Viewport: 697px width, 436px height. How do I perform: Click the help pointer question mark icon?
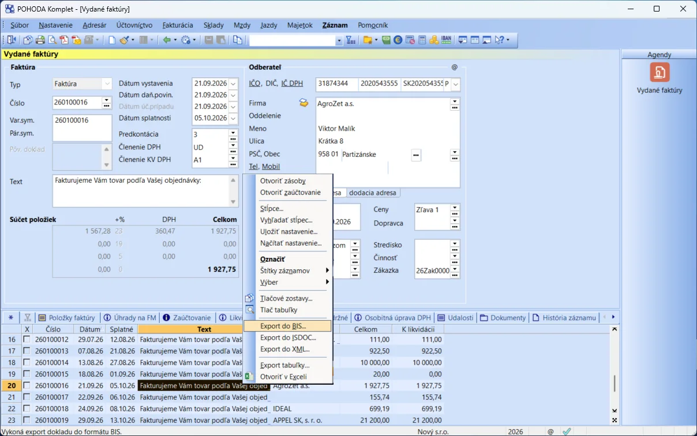(499, 40)
